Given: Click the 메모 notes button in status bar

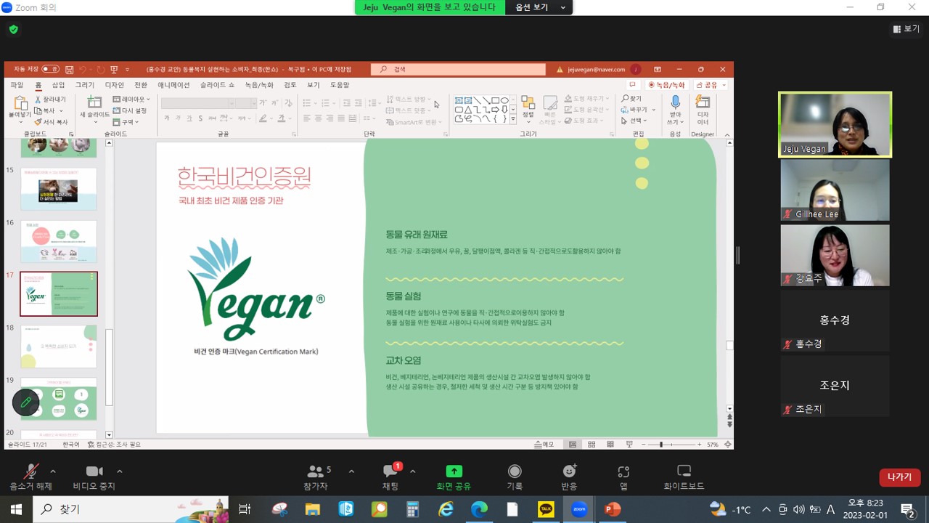Looking at the screenshot, I should click(x=544, y=445).
